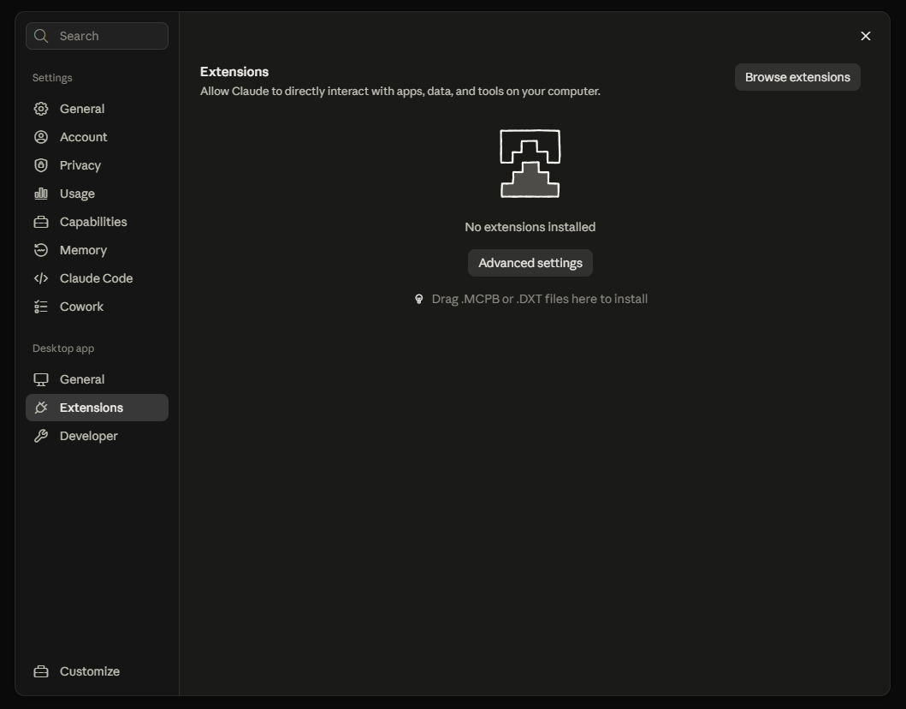
Task: Switch to Claude Code settings
Action: coord(97,279)
